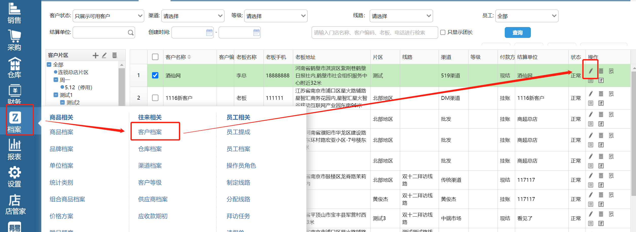Open 商品档案 from the menu
Image resolution: width=636 pixels, height=232 pixels.
click(61, 132)
